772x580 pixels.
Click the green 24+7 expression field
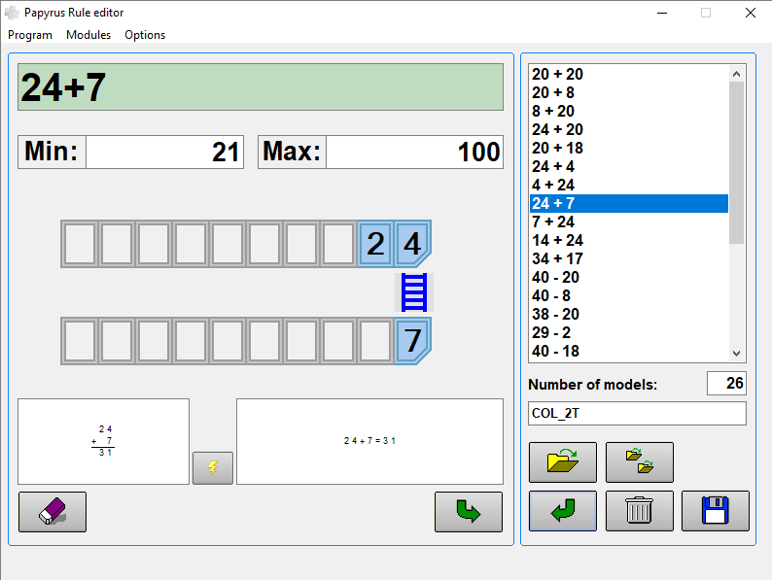(261, 87)
